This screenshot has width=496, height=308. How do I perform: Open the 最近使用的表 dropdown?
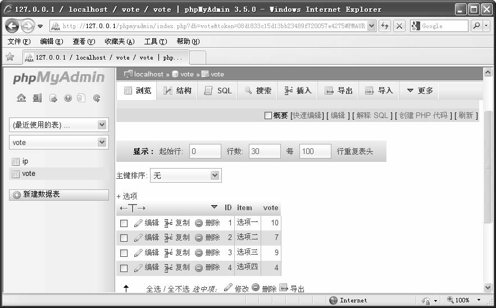click(x=59, y=125)
